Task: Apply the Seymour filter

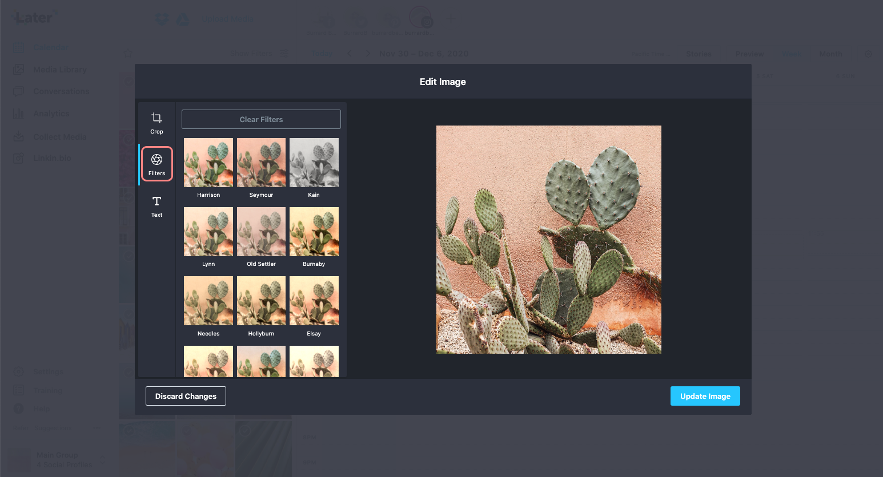Action: click(261, 163)
